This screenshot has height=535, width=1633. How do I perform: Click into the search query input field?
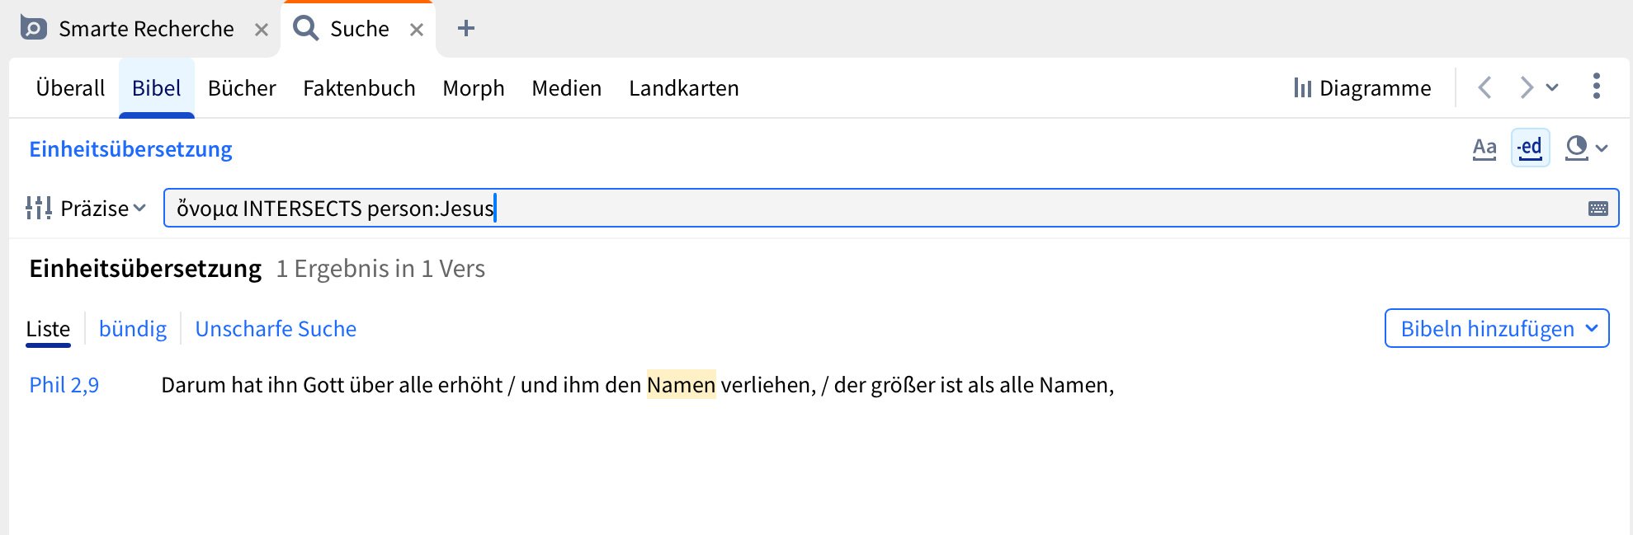825,209
